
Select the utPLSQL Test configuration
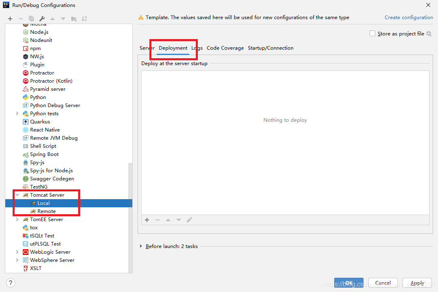pyautogui.click(x=45, y=244)
